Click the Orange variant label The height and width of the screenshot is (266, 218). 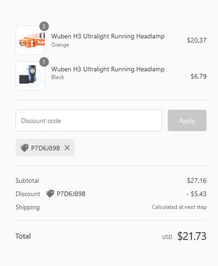60,45
